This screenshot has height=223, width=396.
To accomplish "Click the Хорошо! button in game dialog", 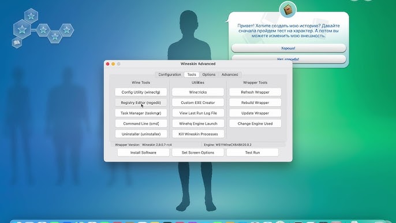I will pyautogui.click(x=289, y=48).
